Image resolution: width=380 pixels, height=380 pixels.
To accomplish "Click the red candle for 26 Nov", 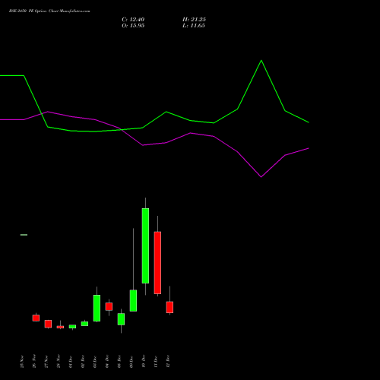I will 36,318.
